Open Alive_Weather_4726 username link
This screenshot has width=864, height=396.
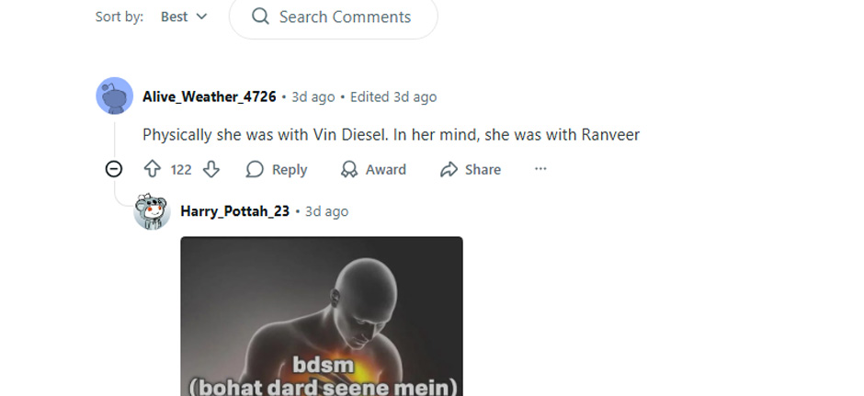pos(210,97)
